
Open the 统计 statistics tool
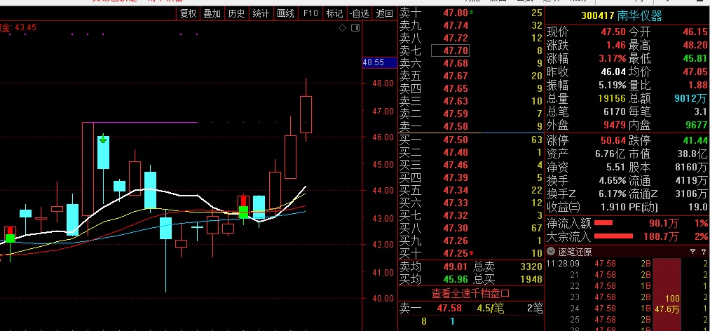(261, 13)
